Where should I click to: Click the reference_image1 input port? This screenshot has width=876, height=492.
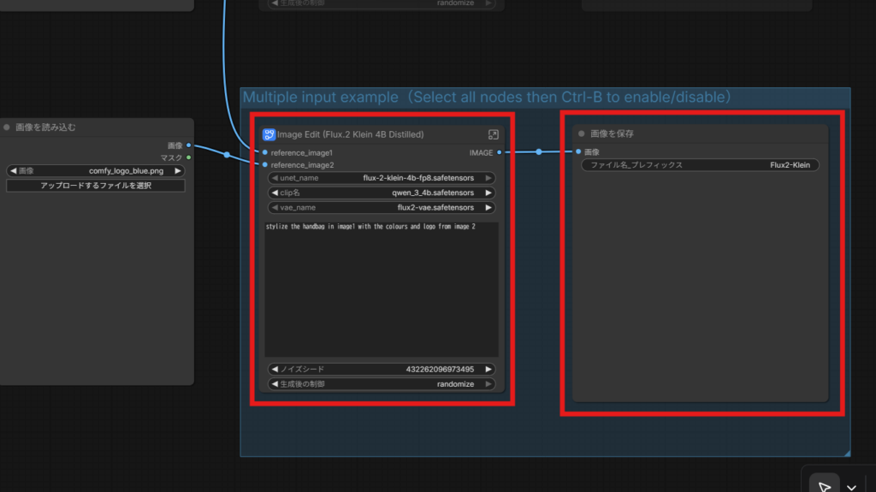(x=265, y=152)
